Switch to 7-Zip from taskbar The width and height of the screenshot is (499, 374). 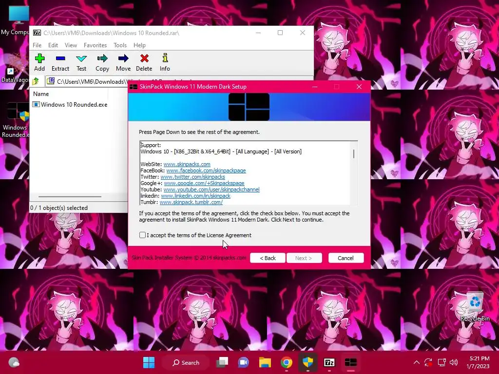click(x=329, y=362)
